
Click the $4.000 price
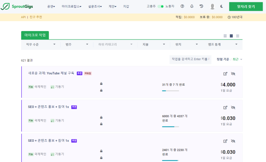(x=228, y=85)
